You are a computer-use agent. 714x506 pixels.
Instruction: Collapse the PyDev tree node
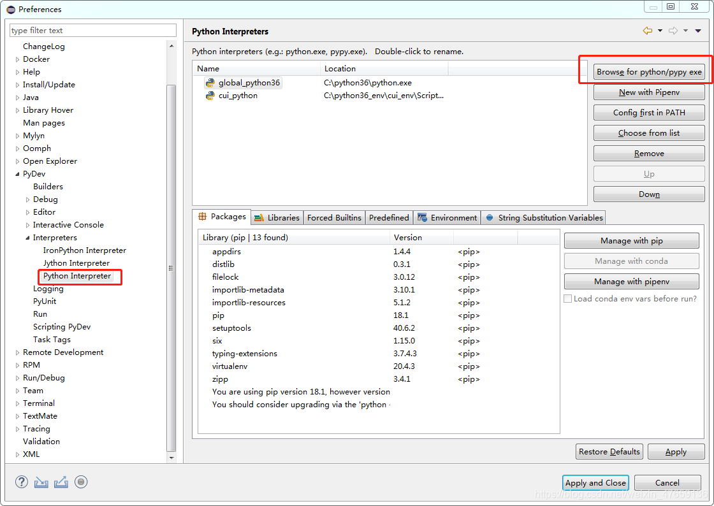pyautogui.click(x=17, y=173)
